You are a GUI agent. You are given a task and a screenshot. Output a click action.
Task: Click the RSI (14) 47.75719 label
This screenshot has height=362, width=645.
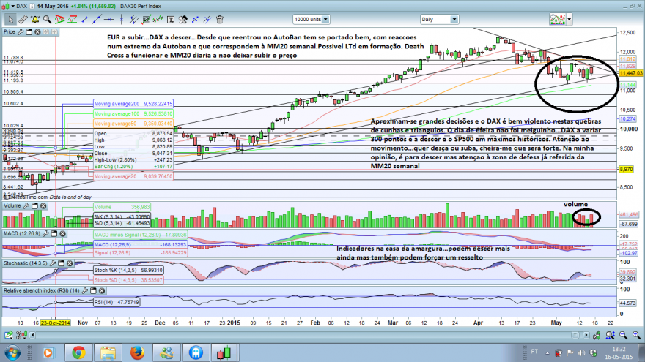click(117, 302)
